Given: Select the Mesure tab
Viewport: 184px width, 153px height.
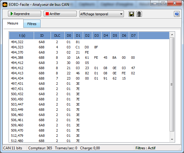Looking at the screenshot, I should 13,24.
